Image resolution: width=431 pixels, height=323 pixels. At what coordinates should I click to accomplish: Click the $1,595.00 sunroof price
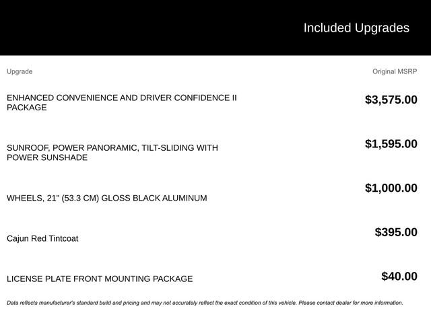[x=391, y=143]
